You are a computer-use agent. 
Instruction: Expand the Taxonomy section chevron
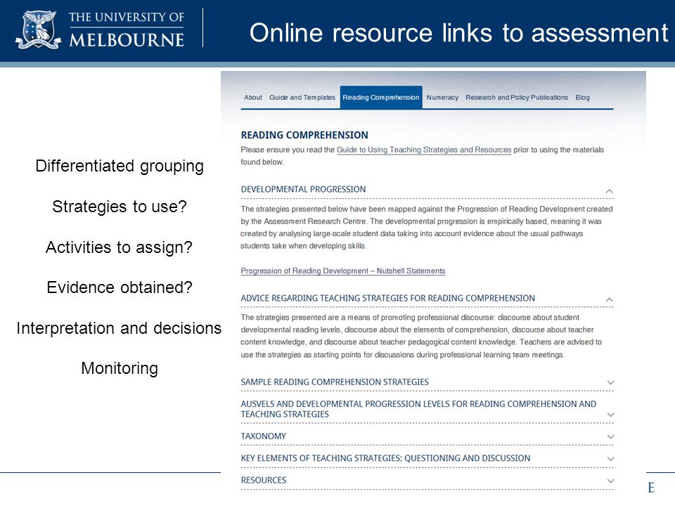click(610, 436)
